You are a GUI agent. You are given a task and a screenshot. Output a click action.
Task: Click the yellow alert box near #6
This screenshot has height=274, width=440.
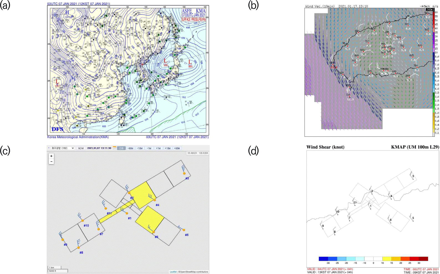point(150,220)
